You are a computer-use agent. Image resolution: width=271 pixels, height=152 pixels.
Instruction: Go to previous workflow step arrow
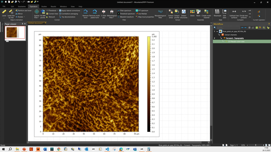pos(242,28)
